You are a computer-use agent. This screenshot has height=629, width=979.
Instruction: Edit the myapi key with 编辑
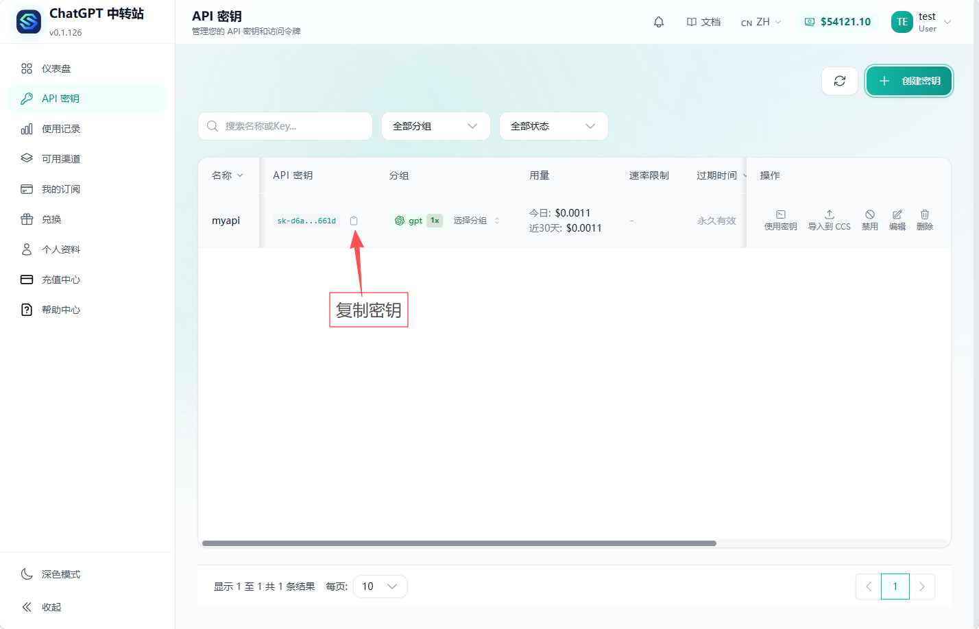(897, 220)
